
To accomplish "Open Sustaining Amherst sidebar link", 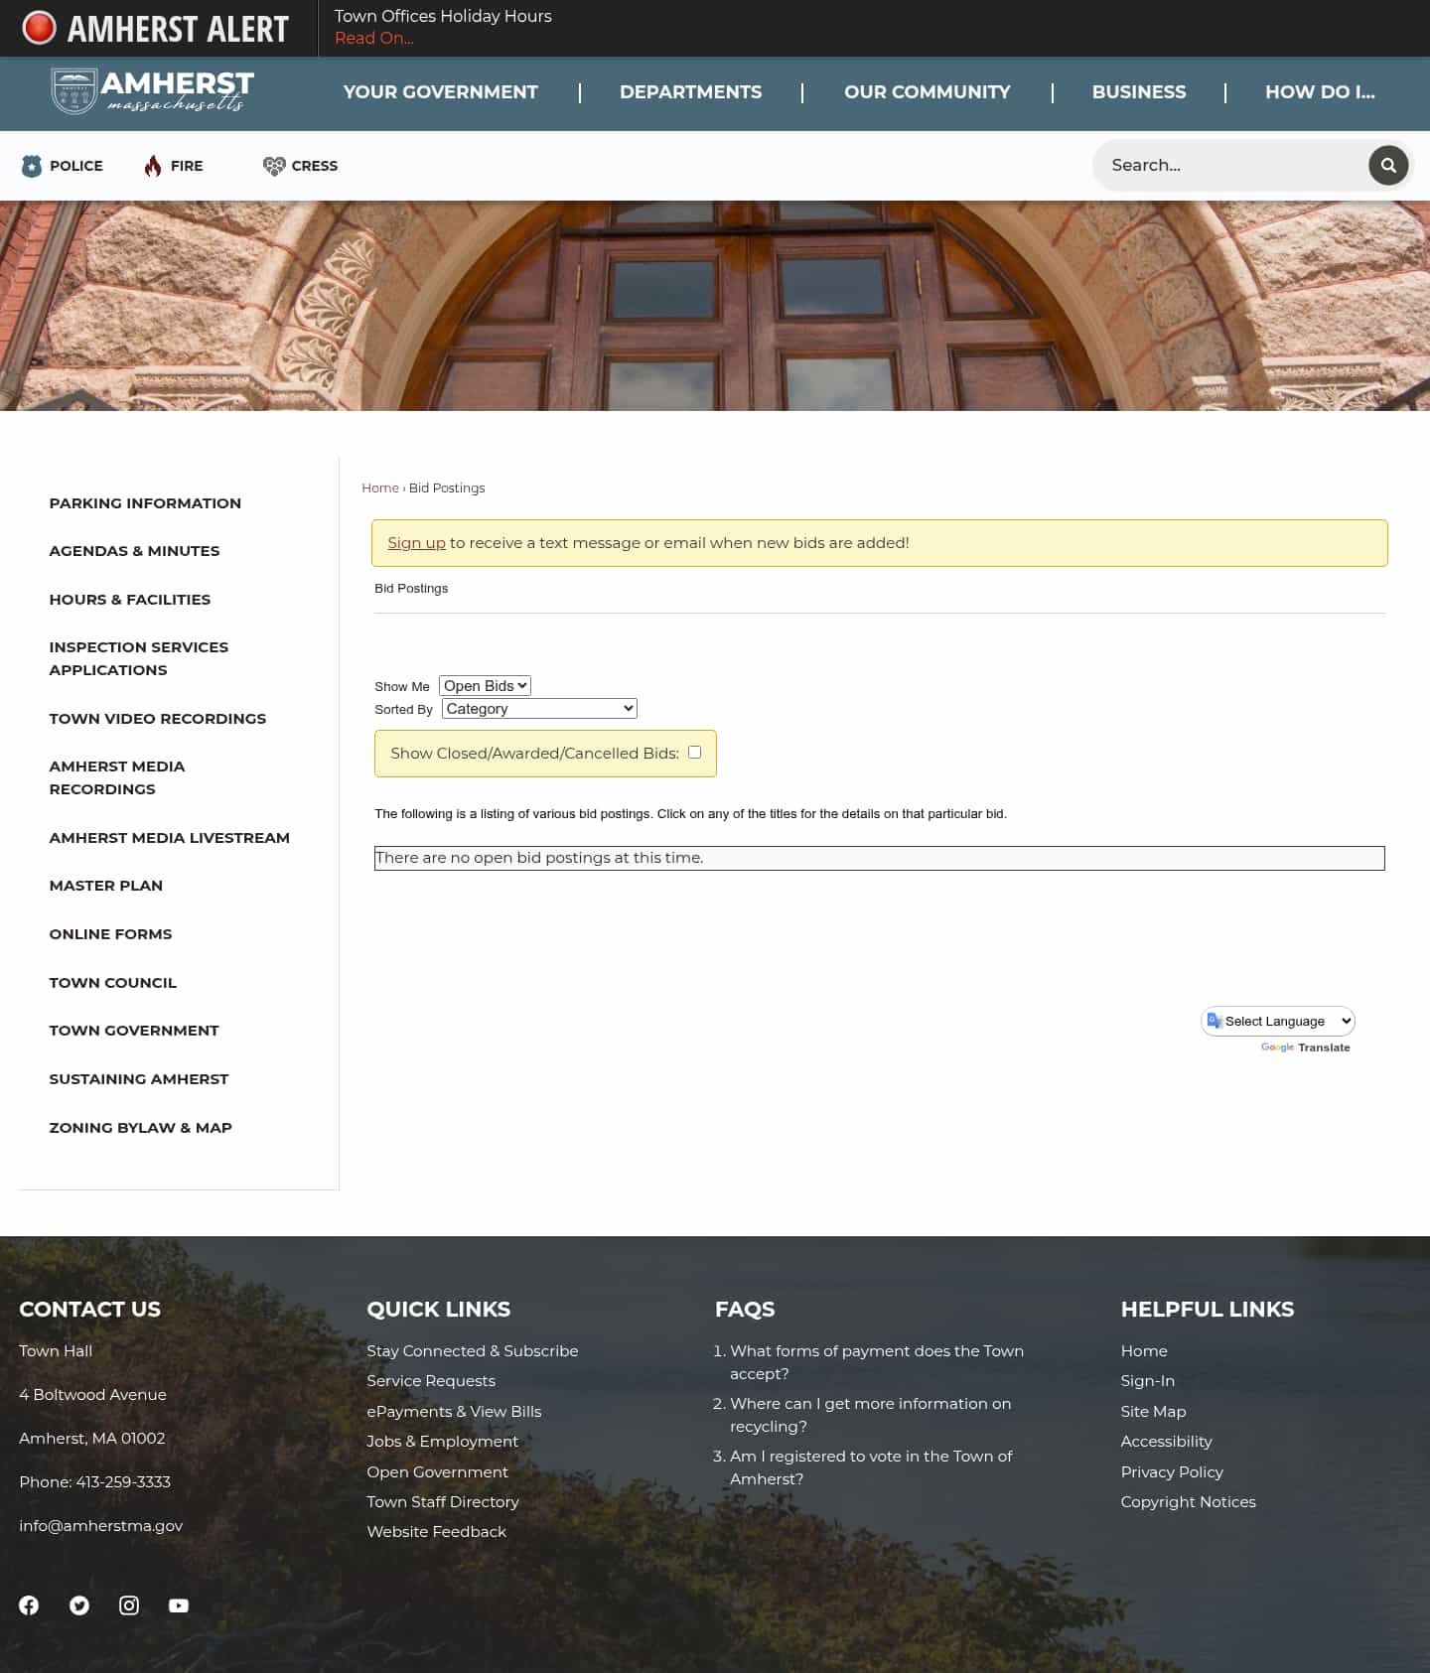I will tap(139, 1079).
